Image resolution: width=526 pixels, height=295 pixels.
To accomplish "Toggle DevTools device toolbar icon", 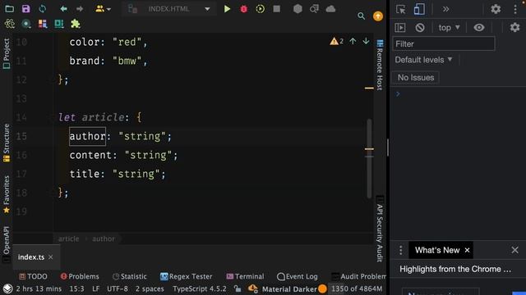I will 419,9.
